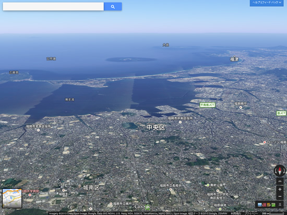Viewport: 287px width, 215px height.
Task: Rotate view with compass right arrow
Action: (284, 171)
